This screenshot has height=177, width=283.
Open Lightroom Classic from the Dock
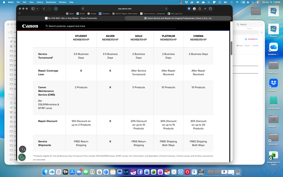pos(126,172)
